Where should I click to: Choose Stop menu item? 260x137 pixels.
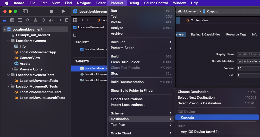(x=141, y=74)
